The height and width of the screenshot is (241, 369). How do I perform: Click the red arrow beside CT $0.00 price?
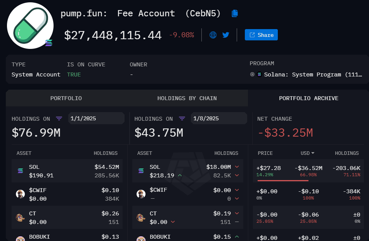point(173,222)
